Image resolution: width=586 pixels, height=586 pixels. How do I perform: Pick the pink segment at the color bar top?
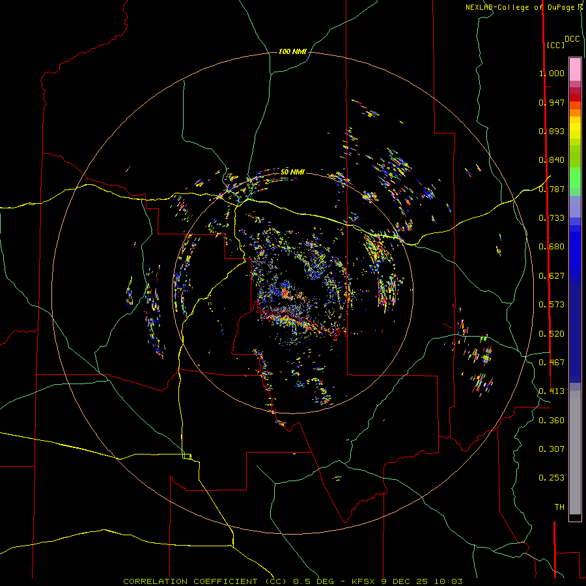click(x=575, y=69)
